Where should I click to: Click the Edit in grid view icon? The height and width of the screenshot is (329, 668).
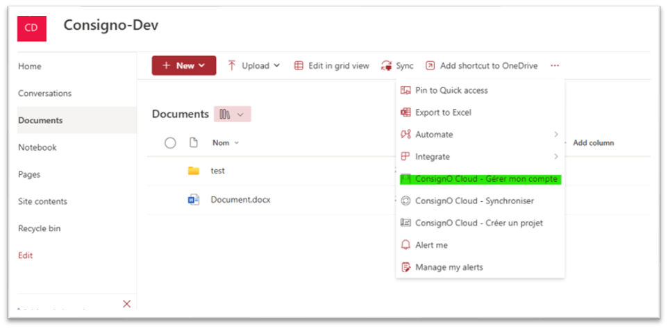299,65
